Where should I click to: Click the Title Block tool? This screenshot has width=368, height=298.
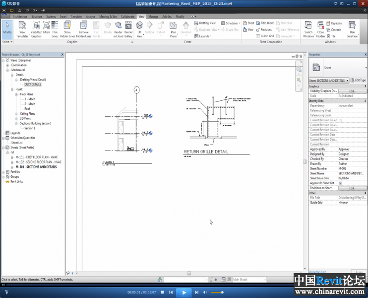pyautogui.click(x=265, y=23)
